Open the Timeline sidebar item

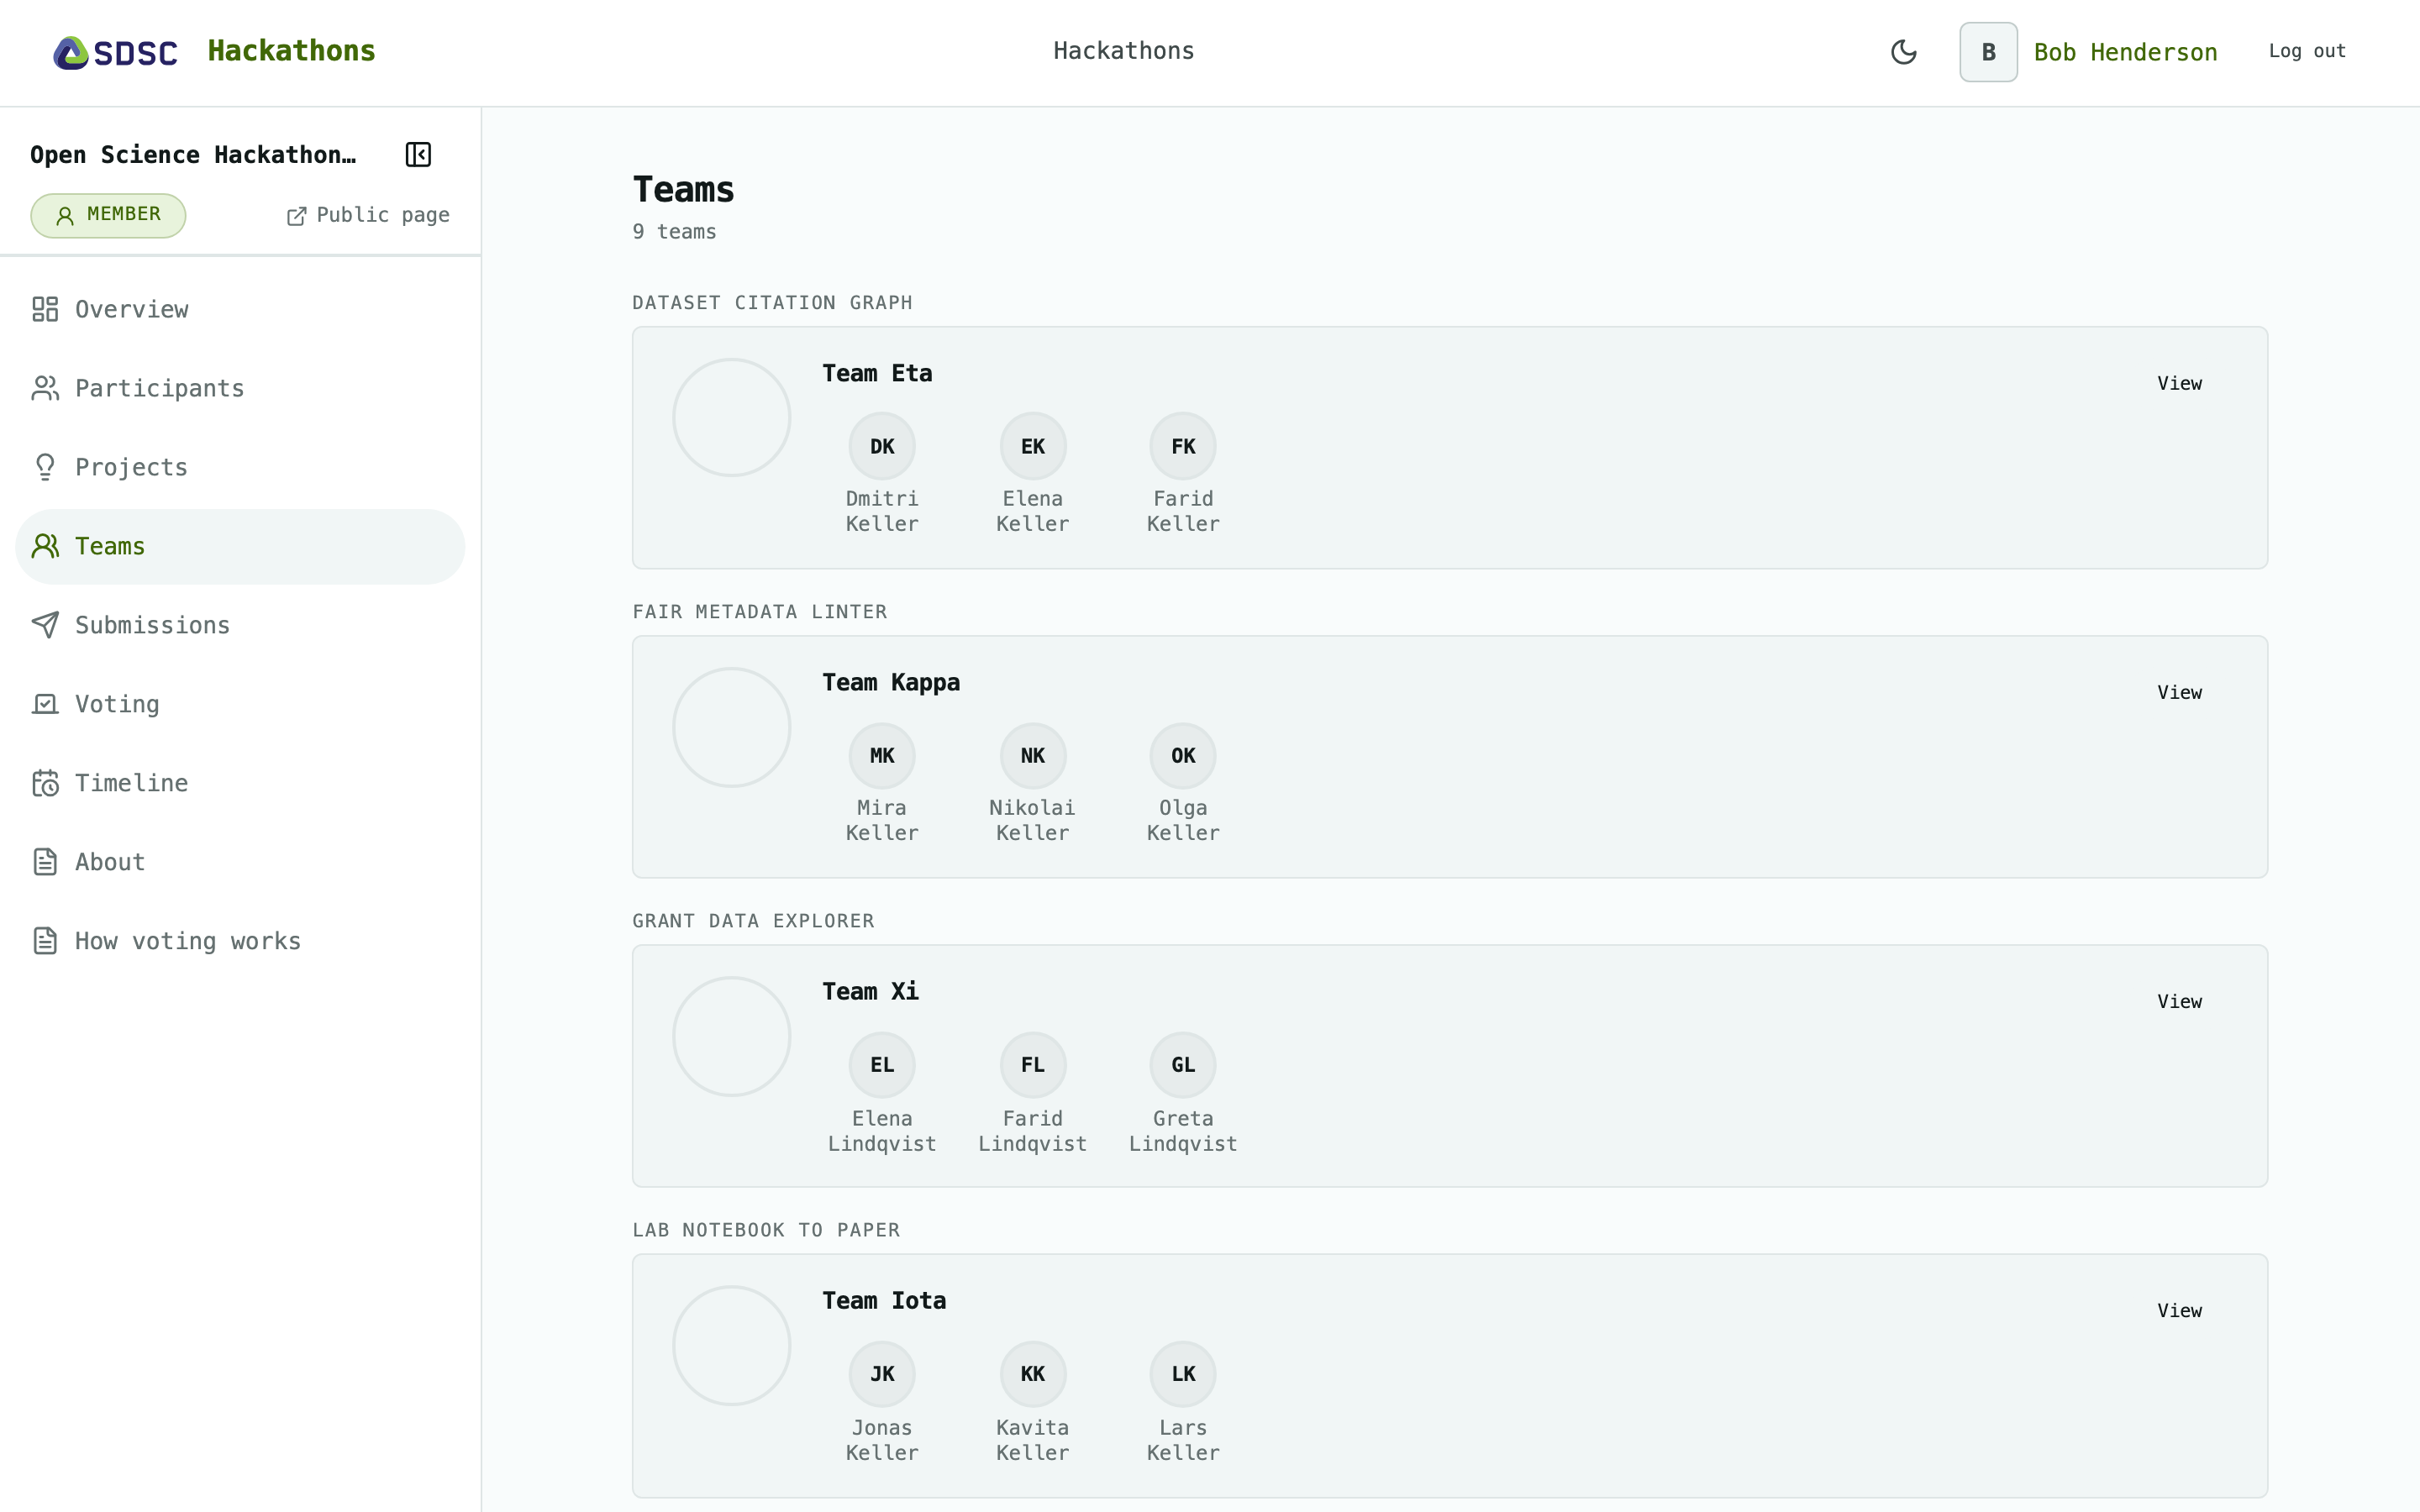click(x=240, y=783)
